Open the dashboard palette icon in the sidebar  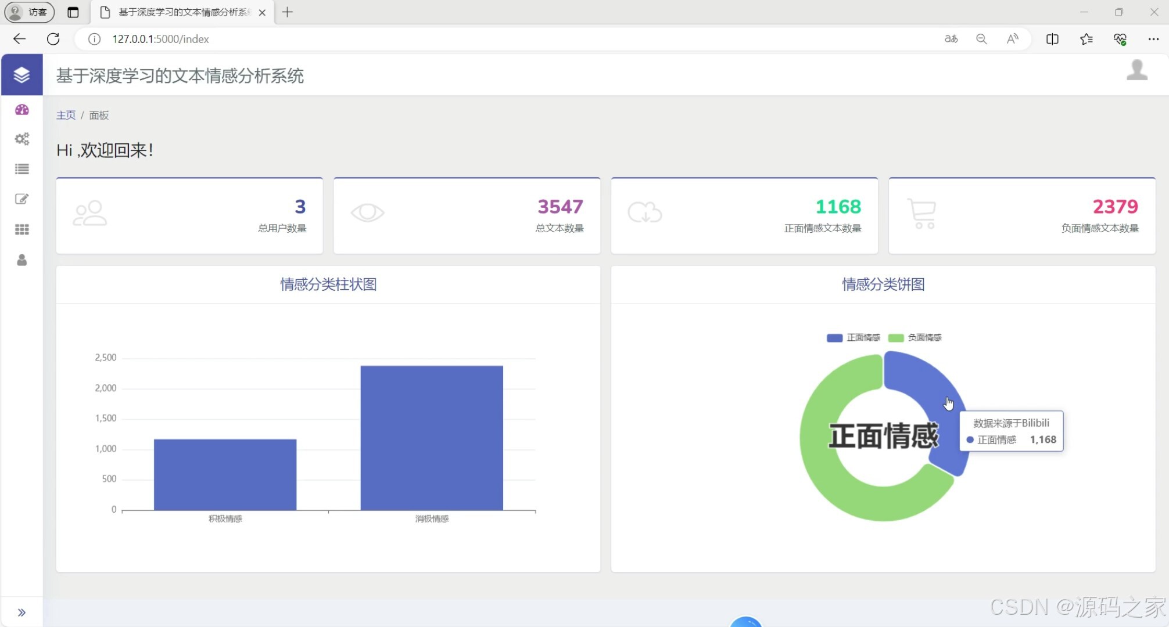(x=22, y=110)
